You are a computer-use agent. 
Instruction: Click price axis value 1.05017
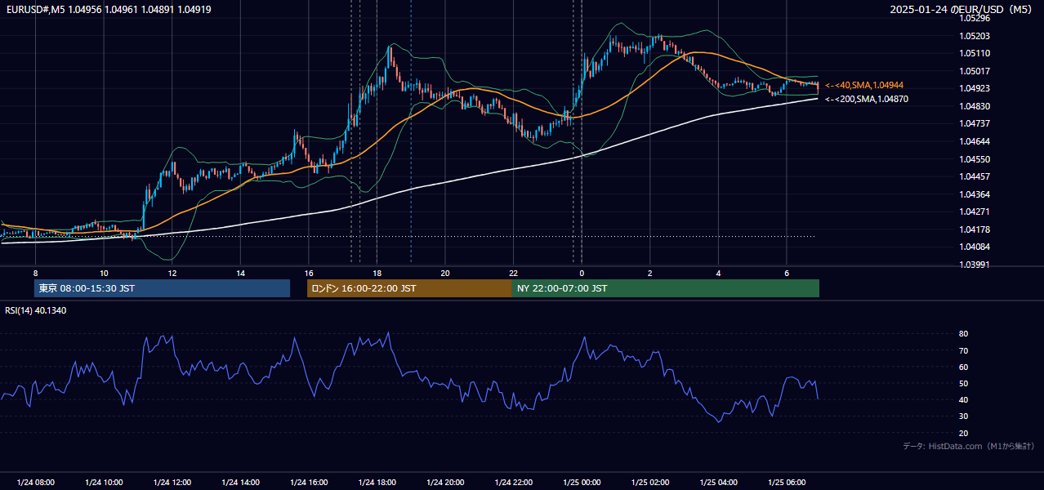975,71
